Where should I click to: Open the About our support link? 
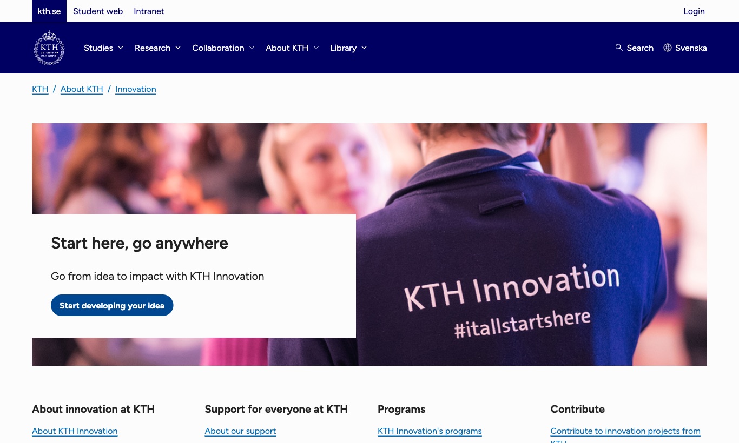(240, 431)
